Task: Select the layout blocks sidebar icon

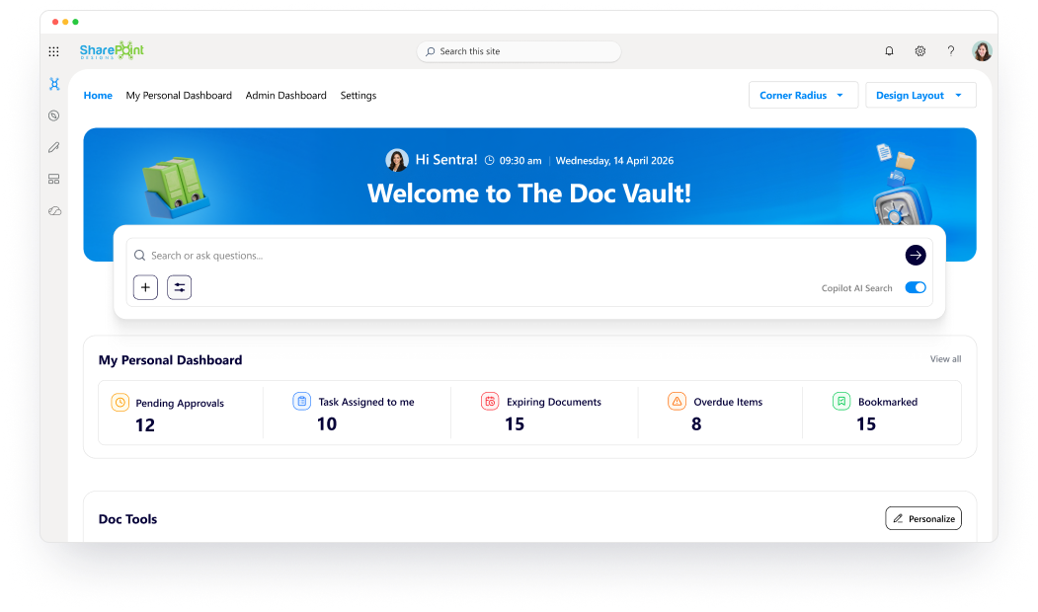Action: coord(54,180)
